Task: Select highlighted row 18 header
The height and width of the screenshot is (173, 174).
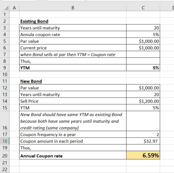Action: [5, 141]
